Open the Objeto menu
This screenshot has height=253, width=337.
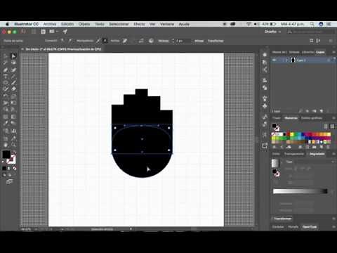coord(84,24)
